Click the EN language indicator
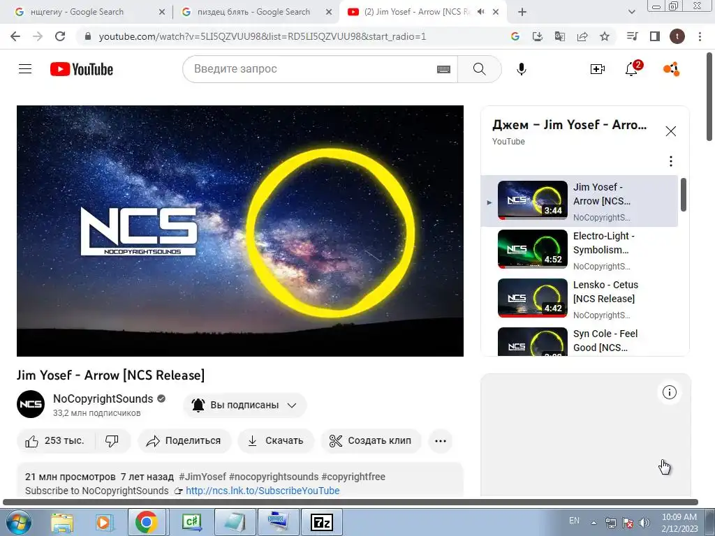715x536 pixels. [574, 521]
